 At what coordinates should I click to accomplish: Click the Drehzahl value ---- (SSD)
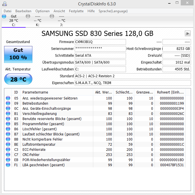pyautogui.click(x=177, y=56)
